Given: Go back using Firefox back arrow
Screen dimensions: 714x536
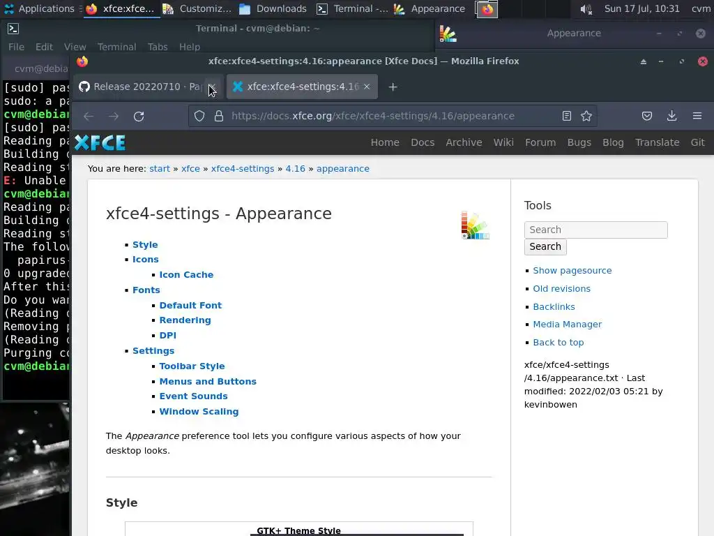Looking at the screenshot, I should pos(89,117).
